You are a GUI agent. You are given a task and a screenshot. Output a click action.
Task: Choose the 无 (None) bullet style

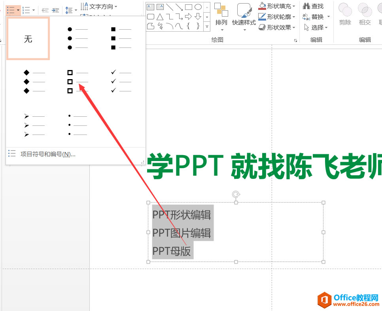point(28,38)
